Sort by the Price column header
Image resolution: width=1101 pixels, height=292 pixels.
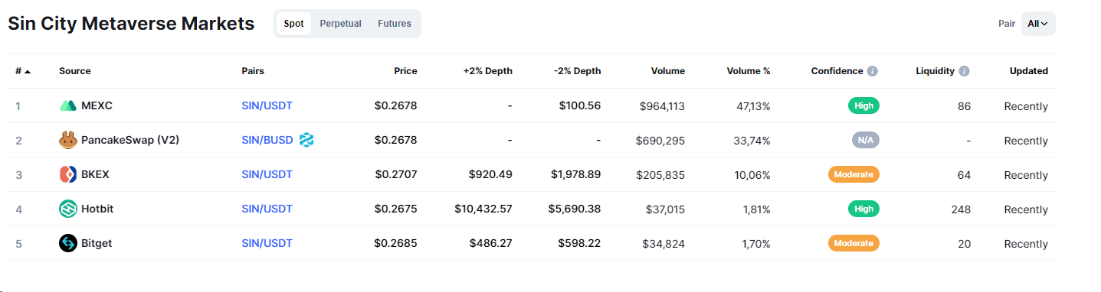(405, 71)
